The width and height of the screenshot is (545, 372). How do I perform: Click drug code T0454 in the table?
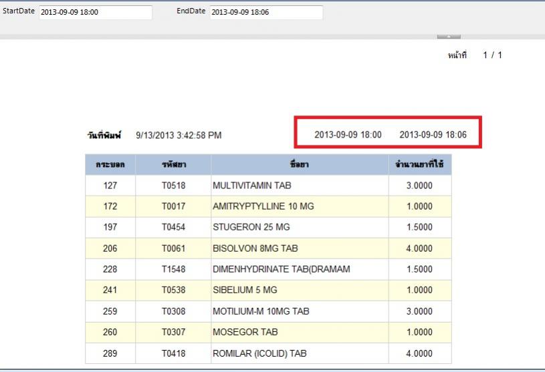(173, 227)
